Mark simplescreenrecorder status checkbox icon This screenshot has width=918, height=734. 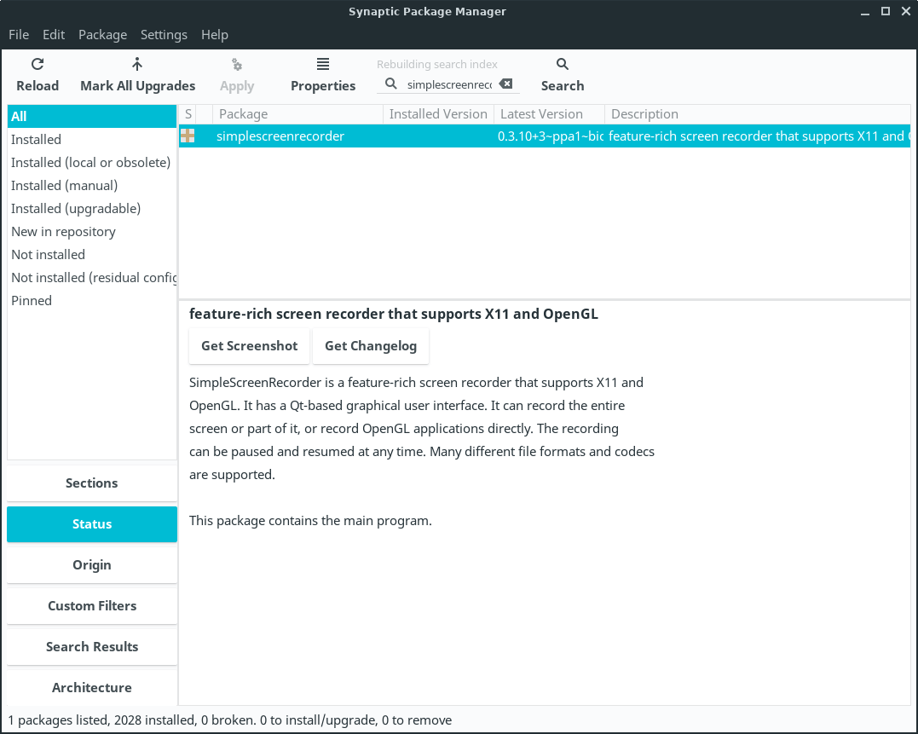(188, 136)
